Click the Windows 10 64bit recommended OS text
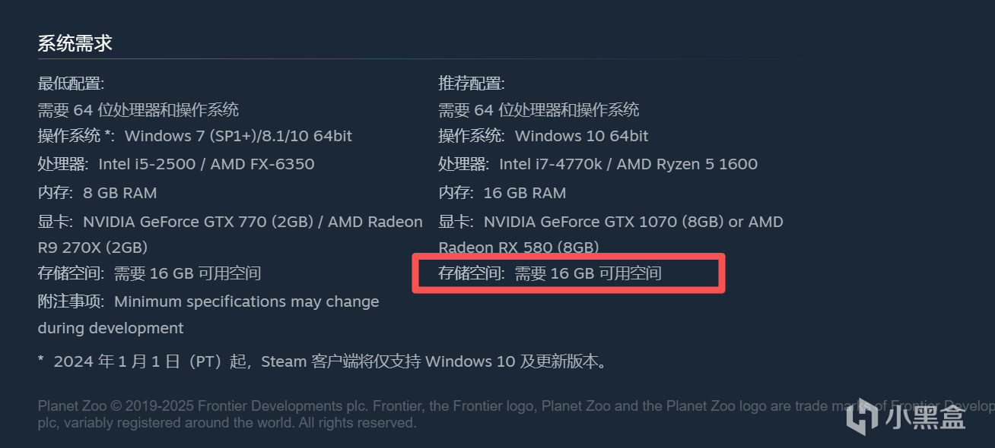Screen dimensions: 995x448 click(x=581, y=137)
